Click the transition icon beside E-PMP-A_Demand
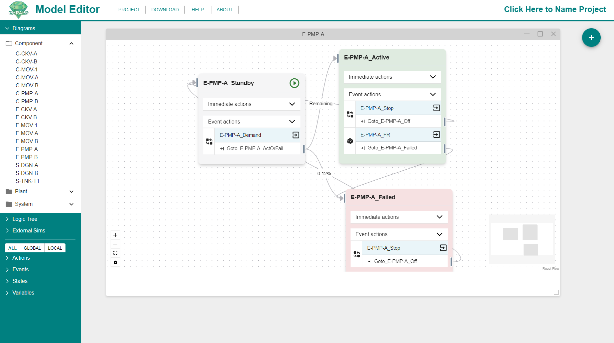 [x=209, y=141]
